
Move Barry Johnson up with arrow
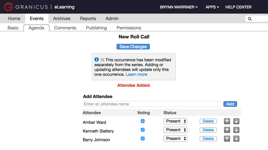[x=227, y=139]
